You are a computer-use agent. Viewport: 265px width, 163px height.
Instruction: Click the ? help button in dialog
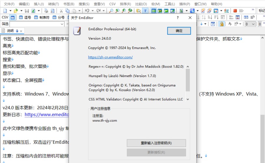click(178, 18)
